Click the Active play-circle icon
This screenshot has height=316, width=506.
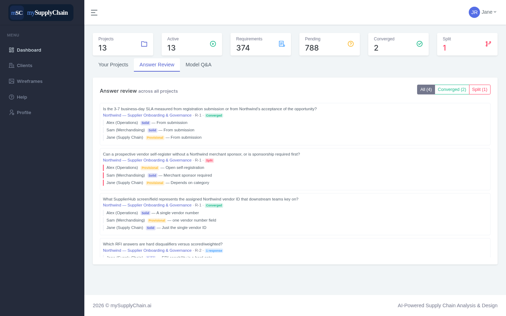[213, 44]
